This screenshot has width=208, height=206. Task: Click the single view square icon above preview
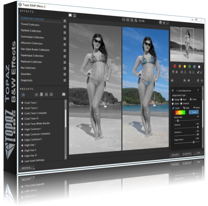(x=70, y=15)
